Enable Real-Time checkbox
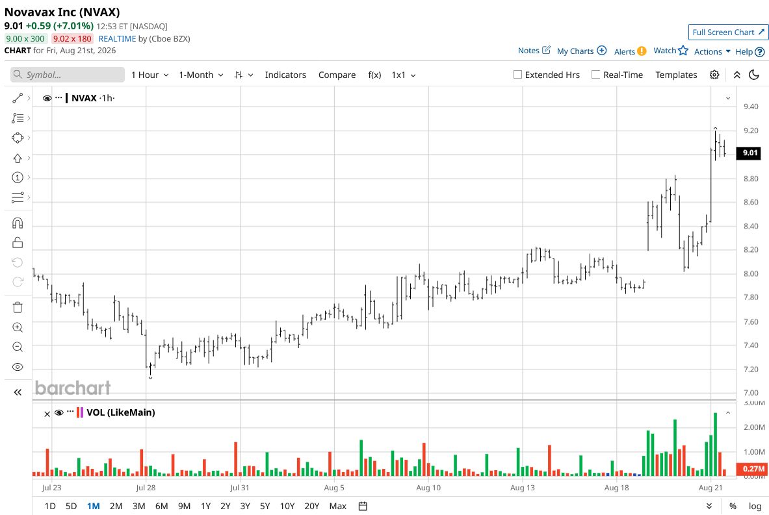Viewport: 769px width, 515px height. pos(595,75)
